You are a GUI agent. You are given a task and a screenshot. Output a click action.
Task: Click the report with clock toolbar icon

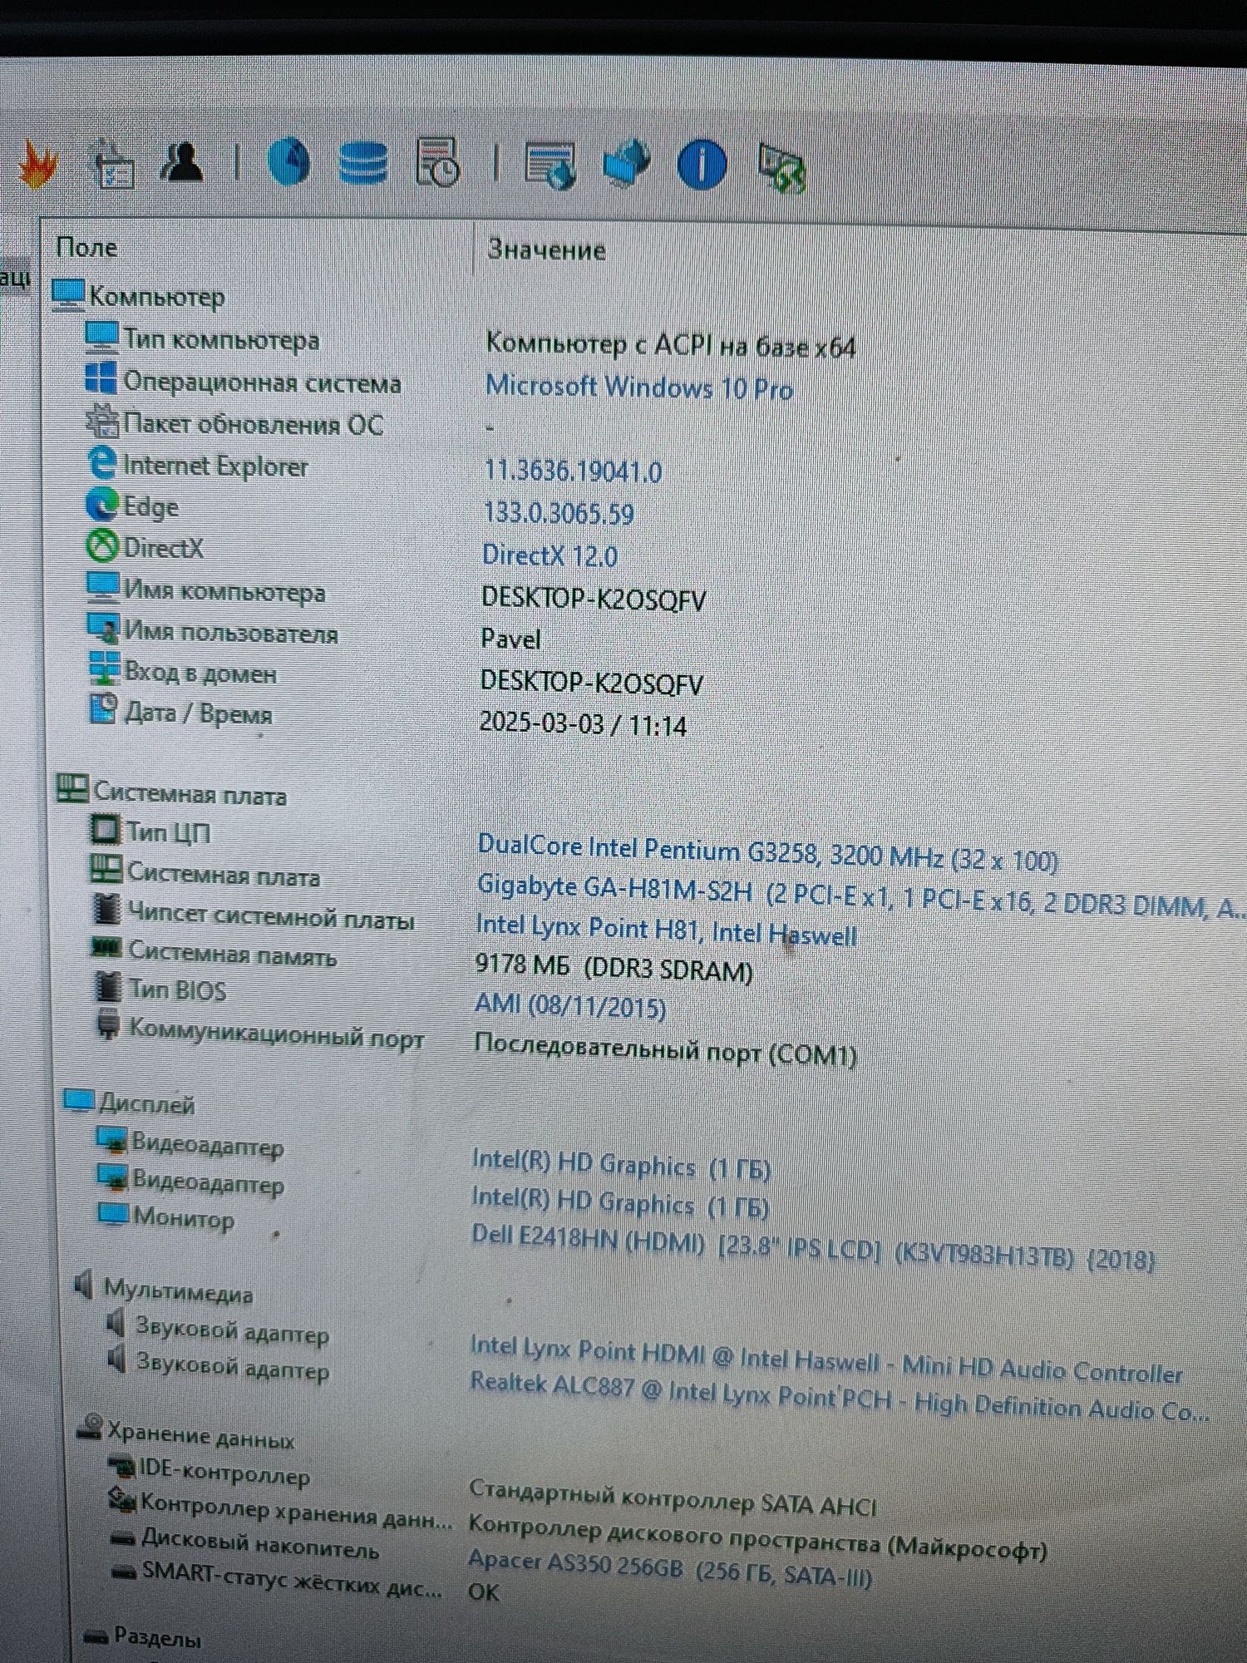tap(437, 161)
